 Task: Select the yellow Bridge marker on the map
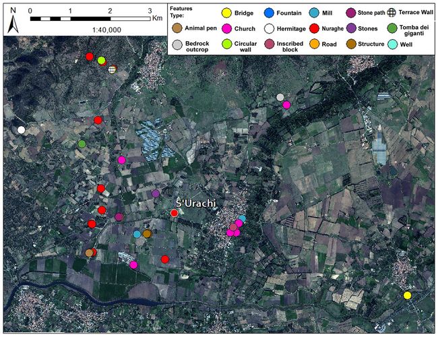tap(407, 295)
